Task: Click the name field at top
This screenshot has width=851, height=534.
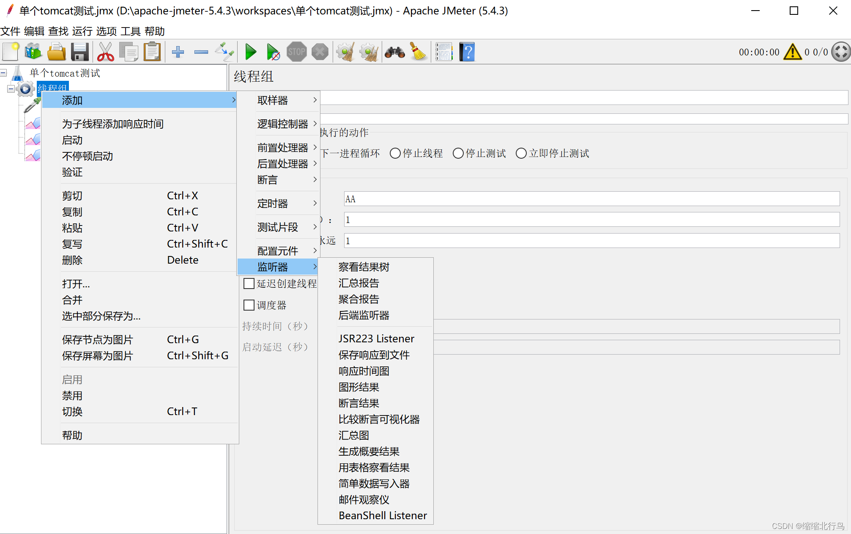Action: 584,98
